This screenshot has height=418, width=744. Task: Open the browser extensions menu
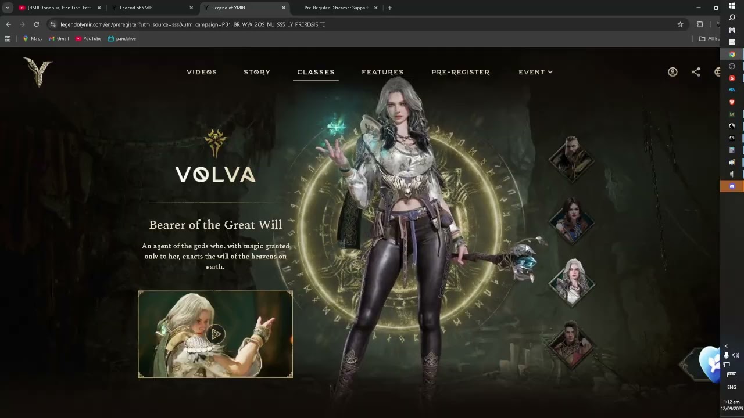[x=700, y=24]
